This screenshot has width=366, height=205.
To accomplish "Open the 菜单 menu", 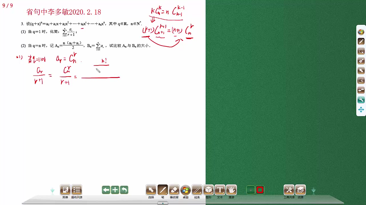I will (65, 190).
